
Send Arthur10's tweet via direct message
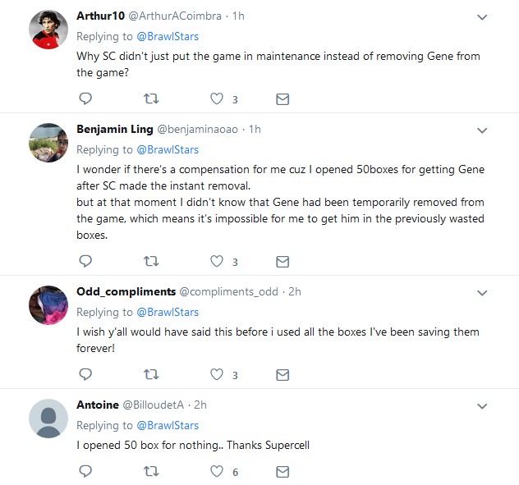point(282,98)
